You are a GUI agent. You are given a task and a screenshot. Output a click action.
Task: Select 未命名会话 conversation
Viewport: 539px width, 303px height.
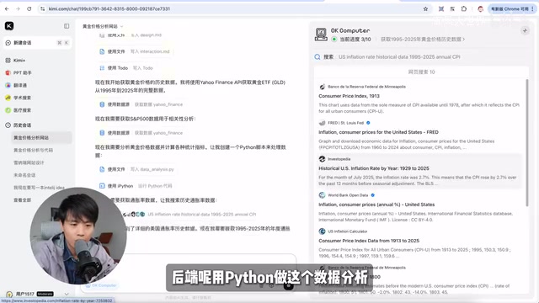coord(24,175)
